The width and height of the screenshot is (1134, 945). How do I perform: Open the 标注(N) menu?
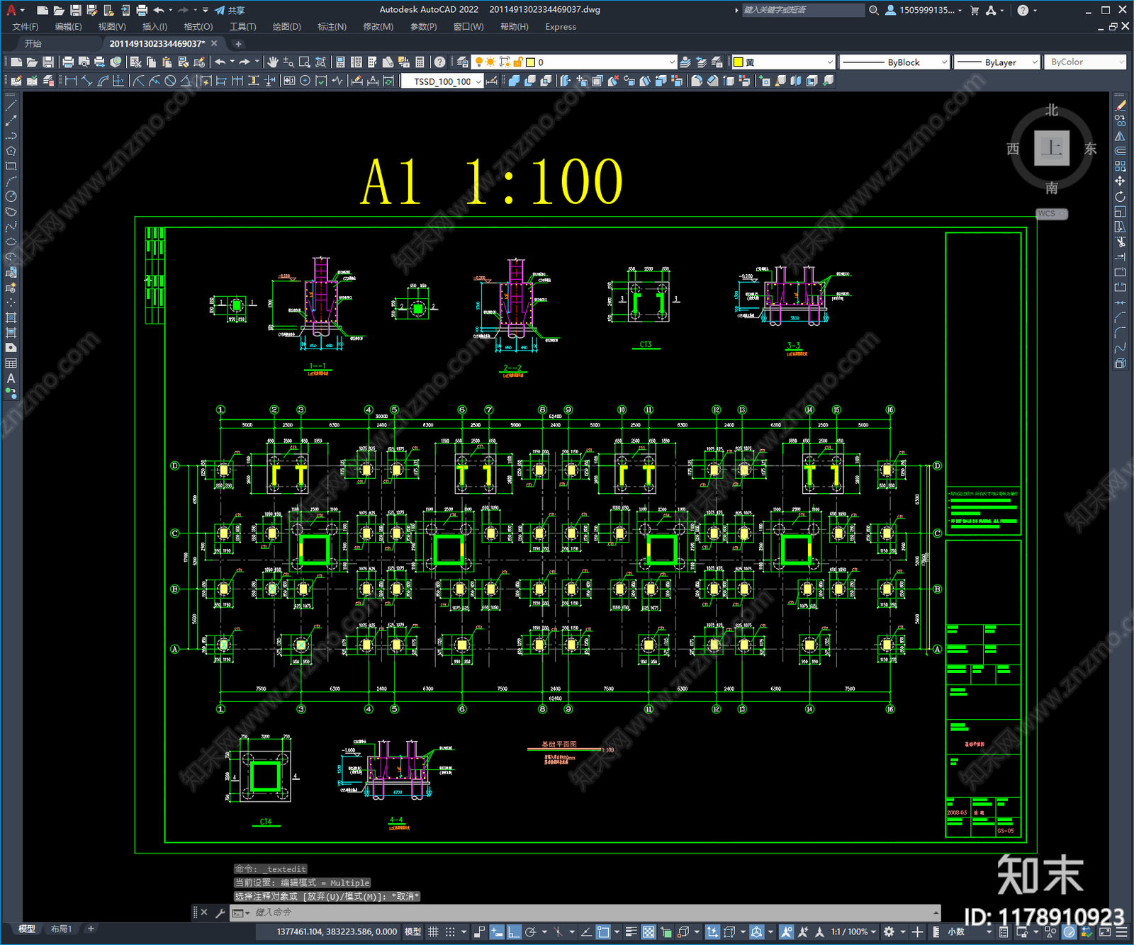332,26
